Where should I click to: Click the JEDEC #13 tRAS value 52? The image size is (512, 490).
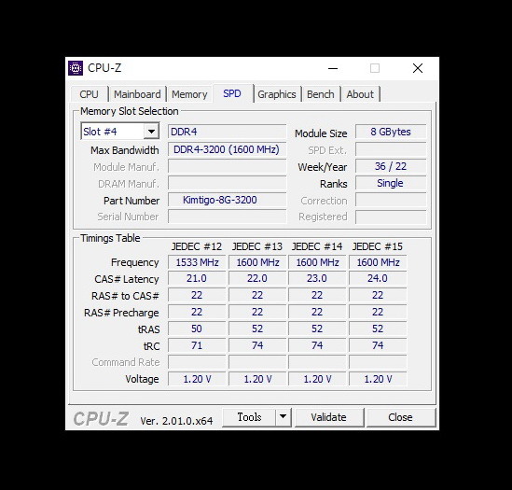(x=257, y=329)
